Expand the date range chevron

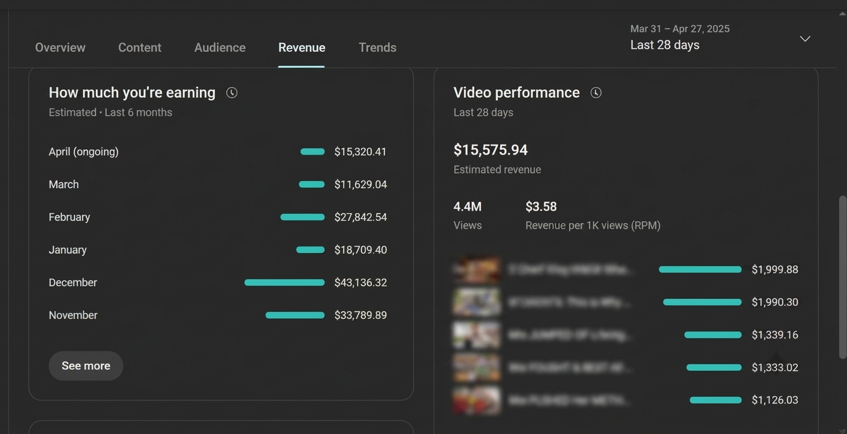click(805, 39)
